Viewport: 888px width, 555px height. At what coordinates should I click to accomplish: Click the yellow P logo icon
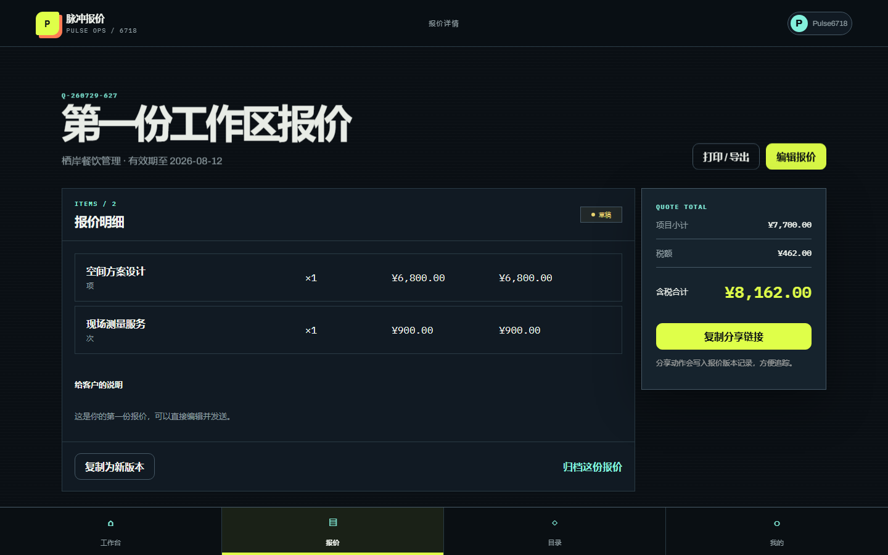48,24
